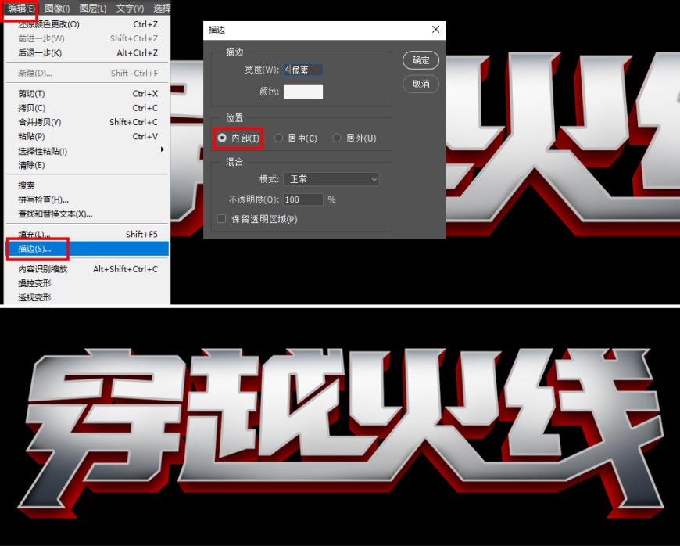Choose 内容识别缩放 menu entry
The image size is (680, 546).
(87, 269)
